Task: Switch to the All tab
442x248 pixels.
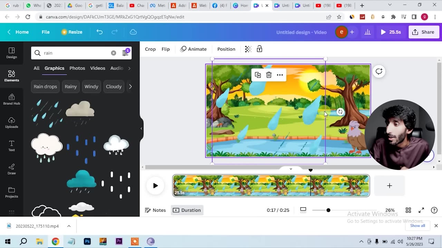Action: point(37,68)
